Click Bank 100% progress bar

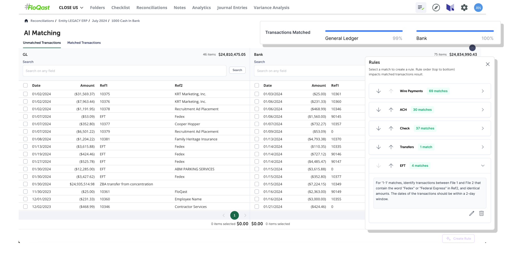point(455,31)
